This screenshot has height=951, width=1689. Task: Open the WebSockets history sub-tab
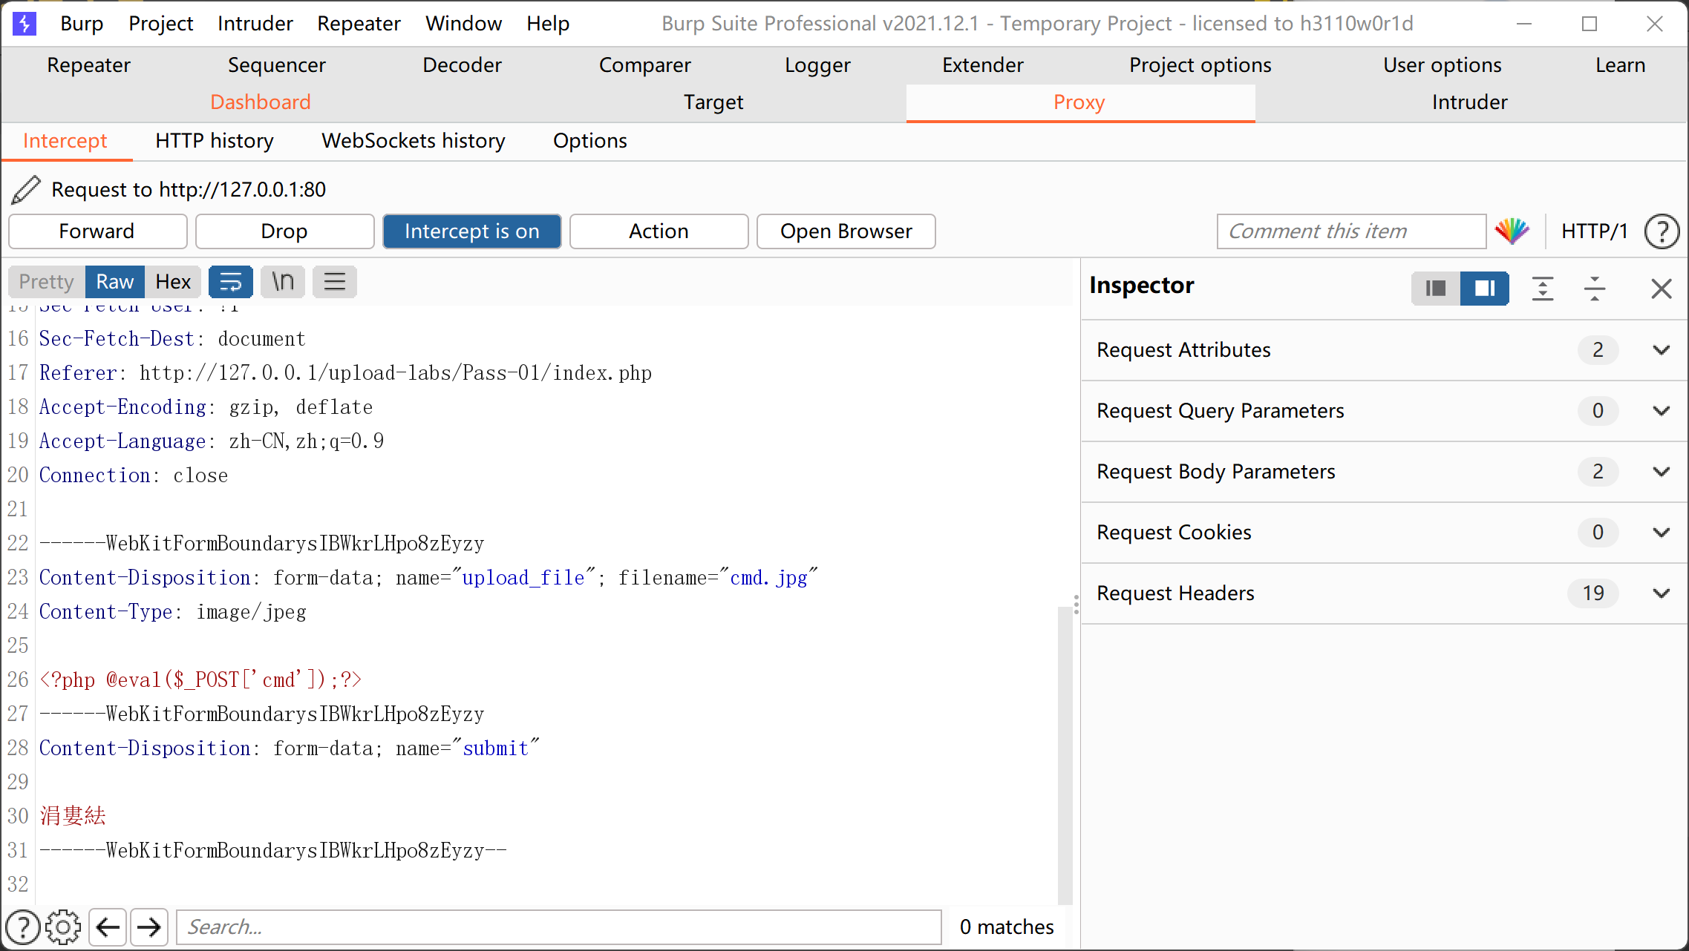coord(414,141)
